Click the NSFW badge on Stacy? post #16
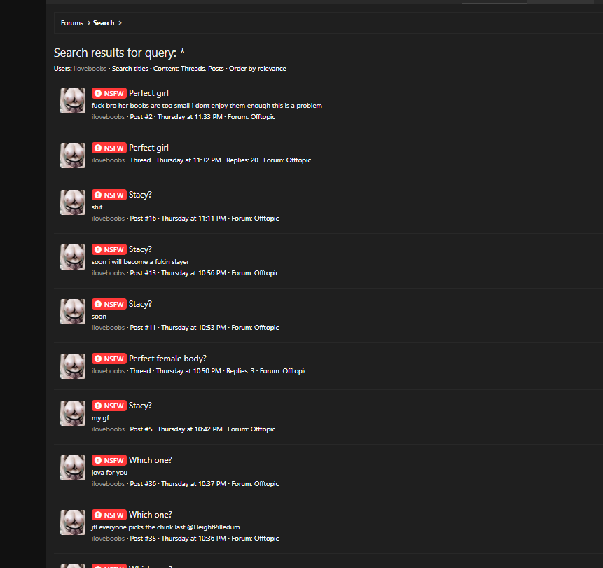603x568 pixels. [109, 195]
